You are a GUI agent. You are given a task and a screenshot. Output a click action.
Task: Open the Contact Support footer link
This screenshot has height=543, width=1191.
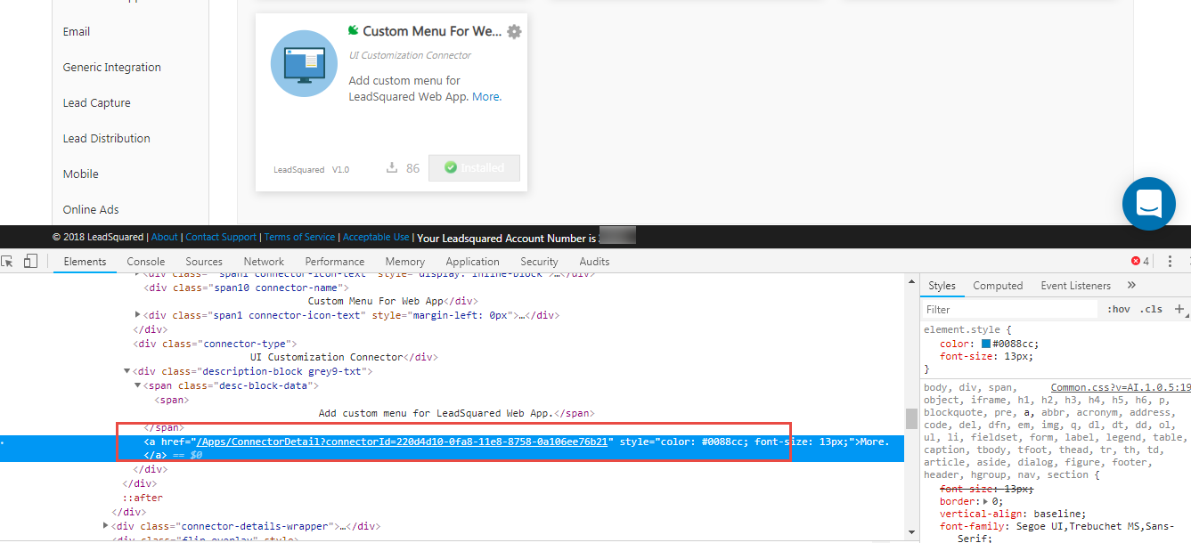221,238
